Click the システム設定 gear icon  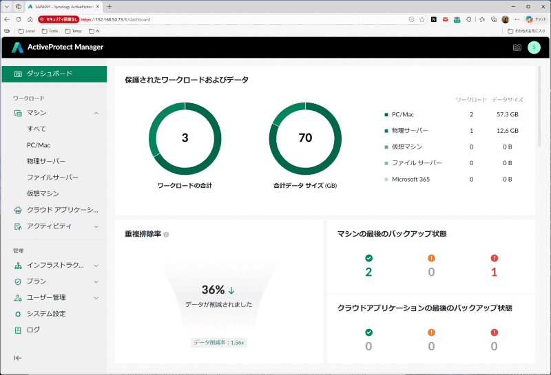tap(18, 314)
